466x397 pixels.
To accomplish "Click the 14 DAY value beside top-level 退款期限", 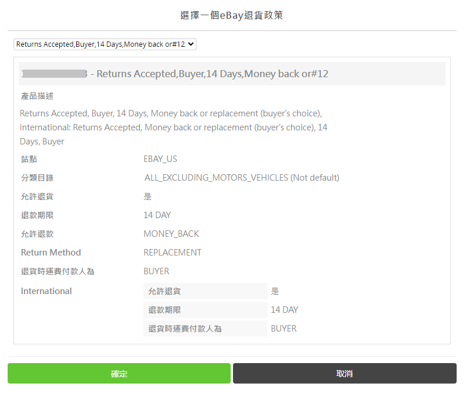I will coord(157,215).
